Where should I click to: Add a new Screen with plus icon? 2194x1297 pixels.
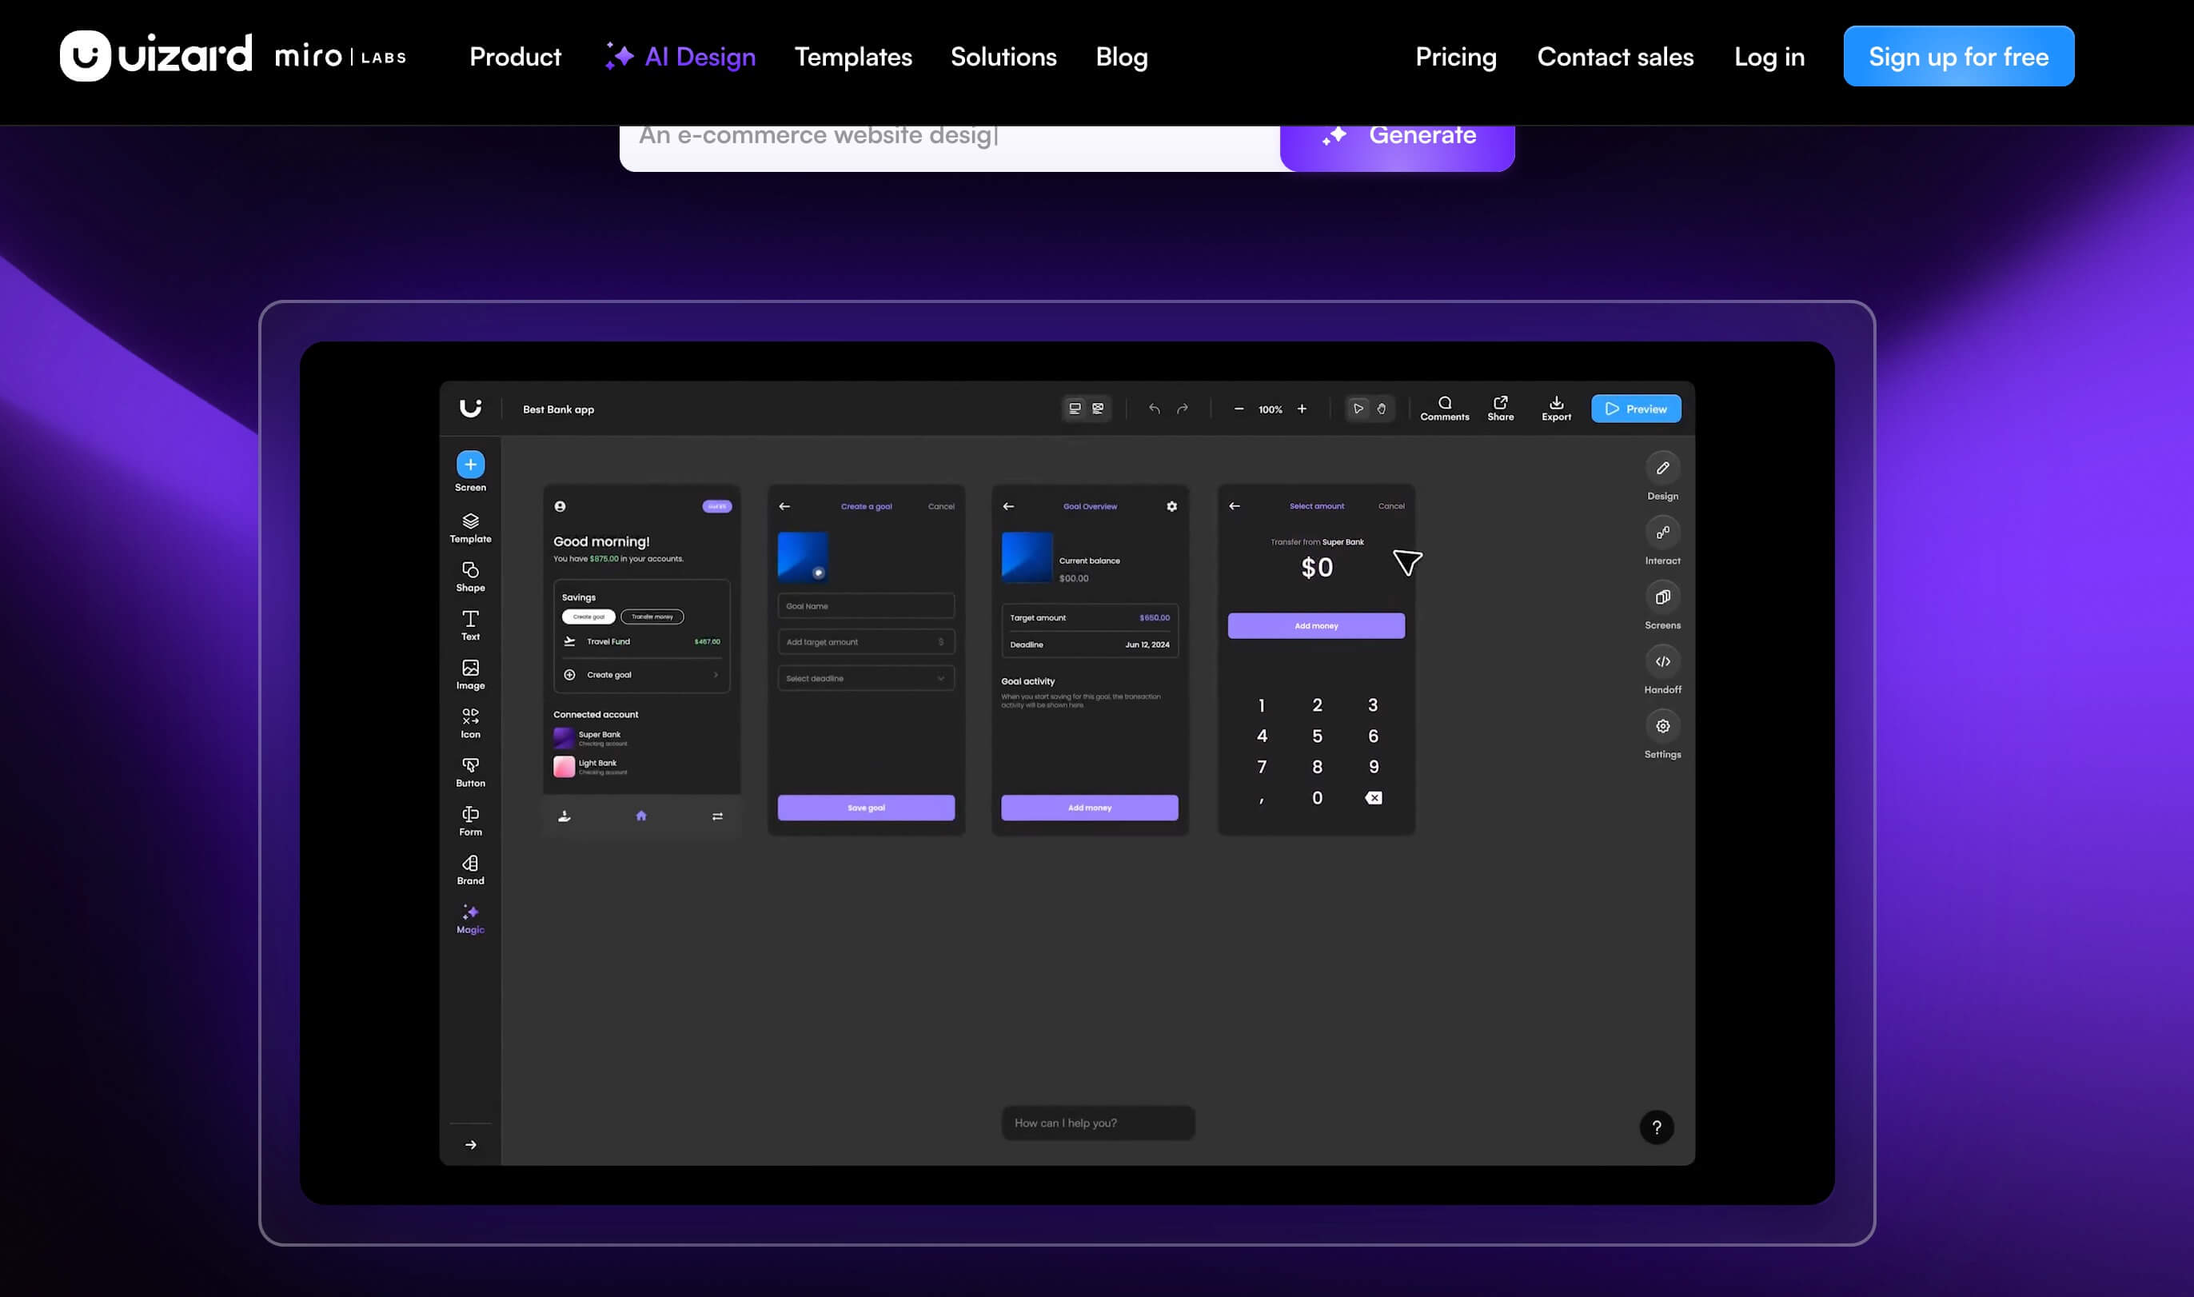[x=470, y=465]
